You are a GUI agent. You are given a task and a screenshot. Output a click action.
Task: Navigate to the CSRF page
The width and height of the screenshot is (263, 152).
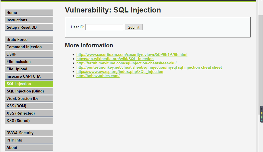(29, 54)
